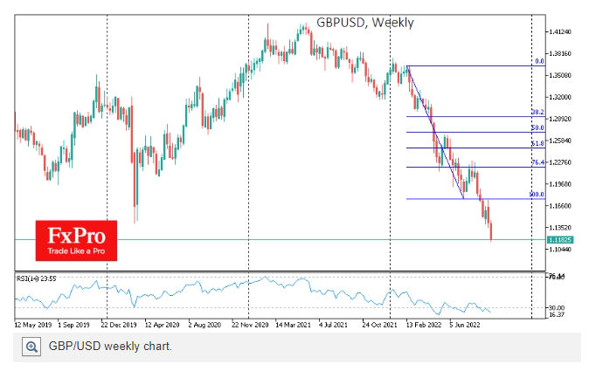
Task: Click the Fibonacci 50.0 level label
Action: click(x=538, y=128)
